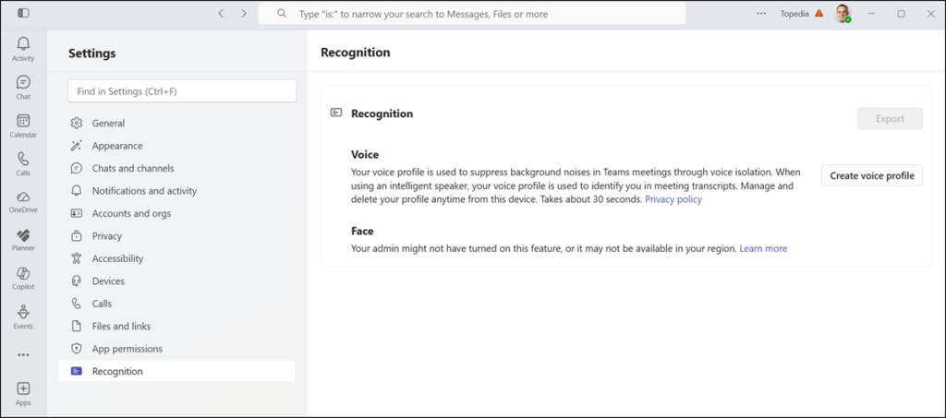
Task: Select the Privacy settings category
Action: point(176,236)
